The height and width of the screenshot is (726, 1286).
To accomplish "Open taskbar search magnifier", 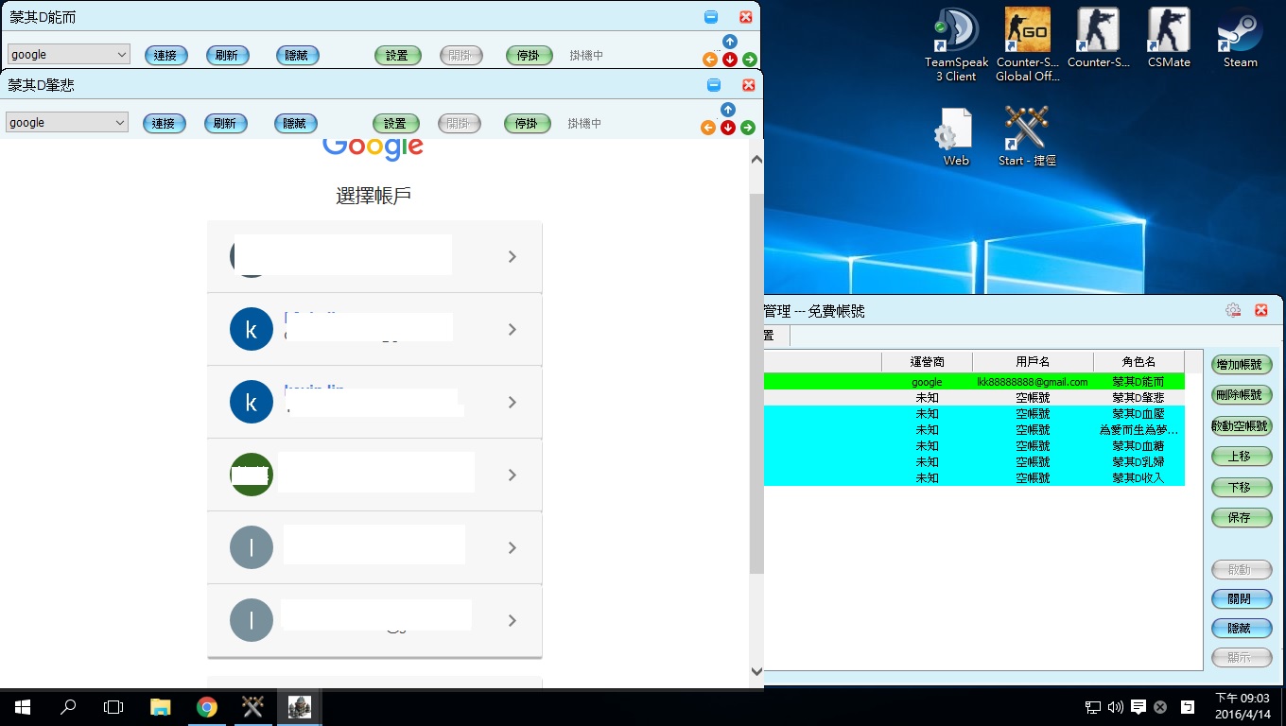I will pyautogui.click(x=68, y=707).
